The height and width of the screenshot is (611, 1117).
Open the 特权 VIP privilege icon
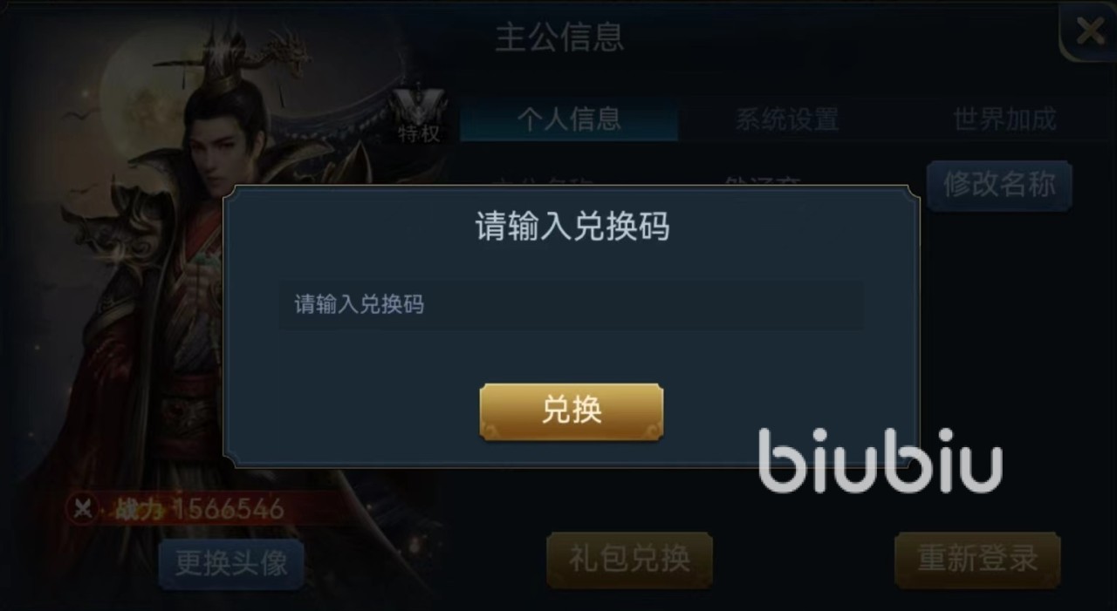click(421, 115)
